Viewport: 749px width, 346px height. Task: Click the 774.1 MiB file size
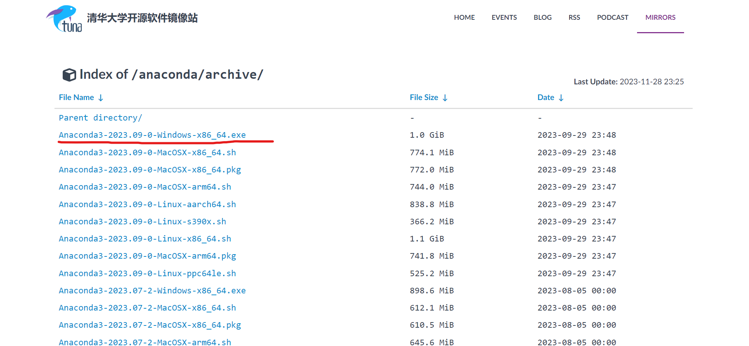[x=432, y=153]
